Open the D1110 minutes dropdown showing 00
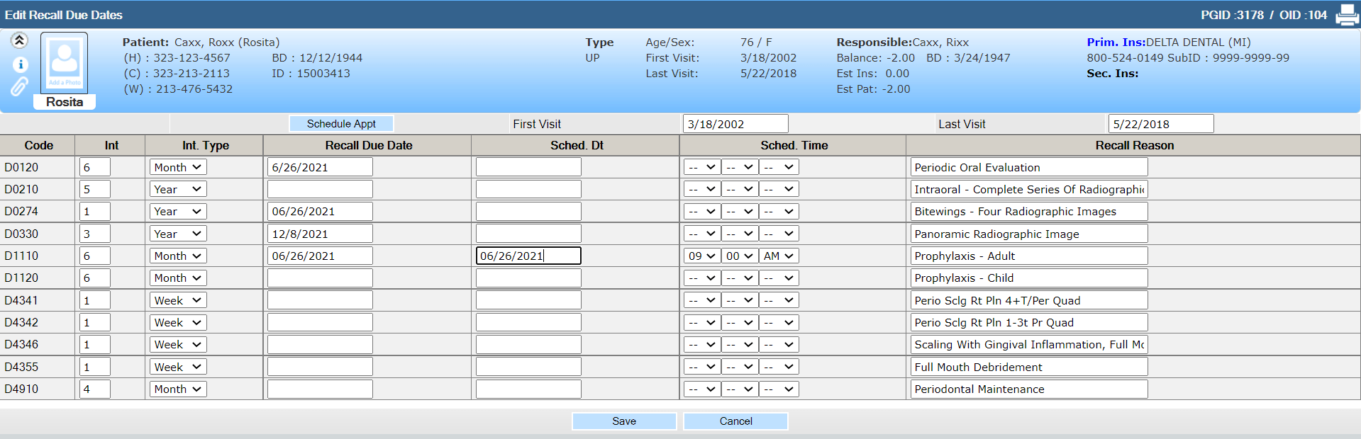 click(x=739, y=256)
